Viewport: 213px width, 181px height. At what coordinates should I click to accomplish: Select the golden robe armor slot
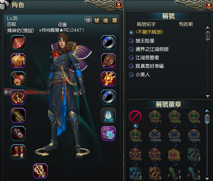pos(18,61)
